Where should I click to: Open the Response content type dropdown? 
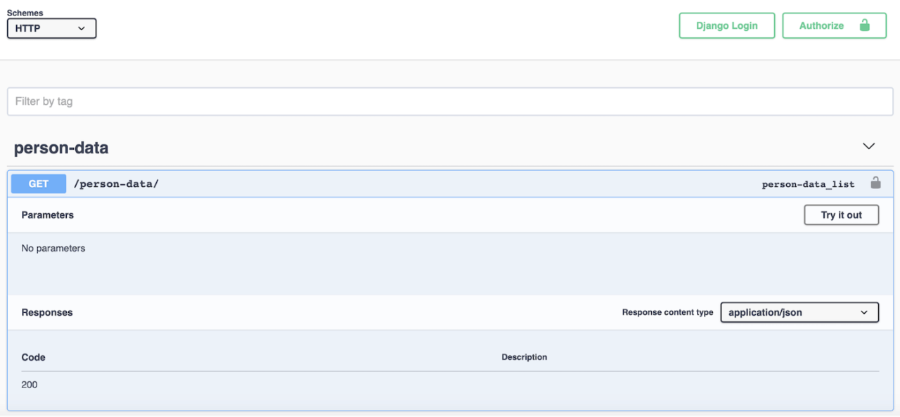click(x=799, y=312)
